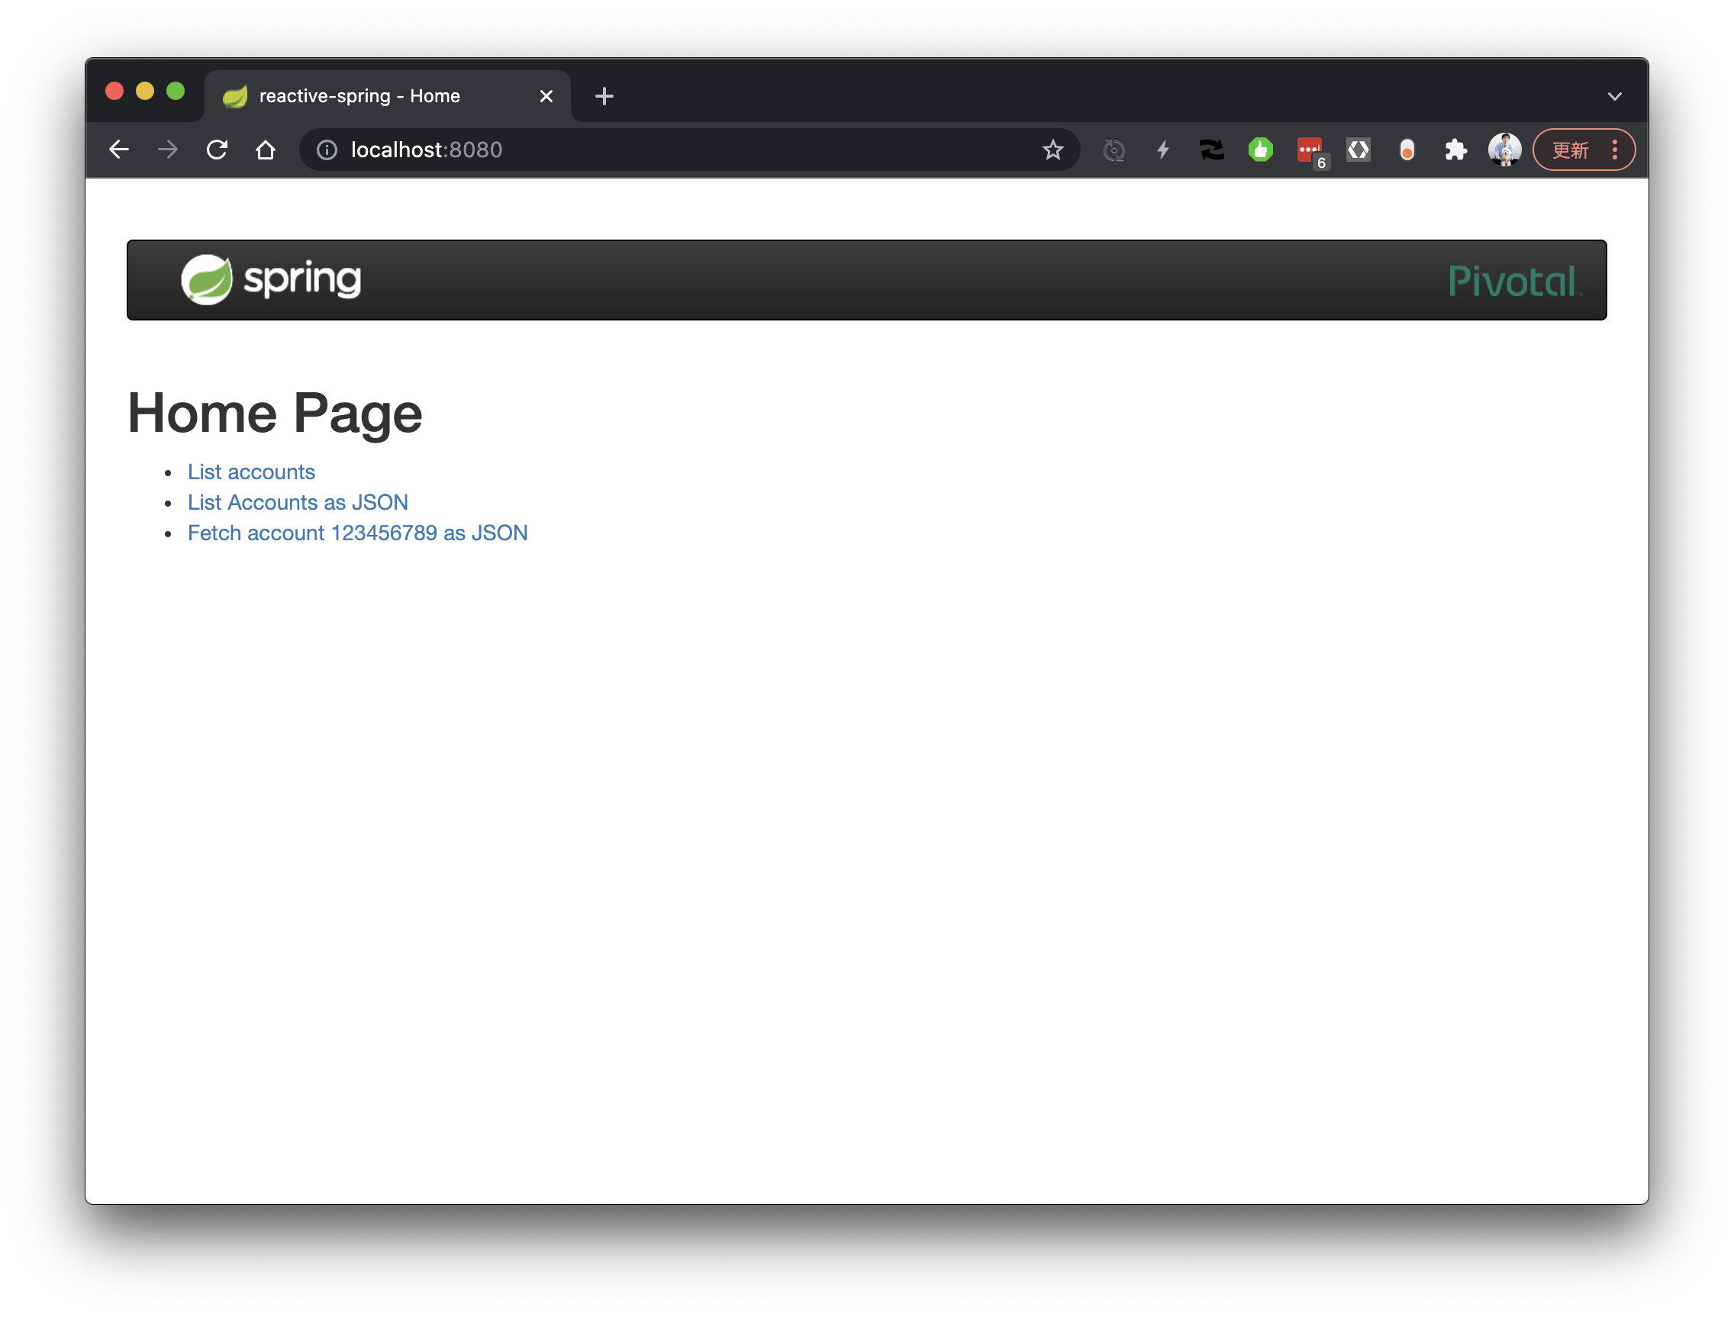The width and height of the screenshot is (1734, 1317).
Task: Open red extension with badge 6
Action: click(x=1309, y=150)
